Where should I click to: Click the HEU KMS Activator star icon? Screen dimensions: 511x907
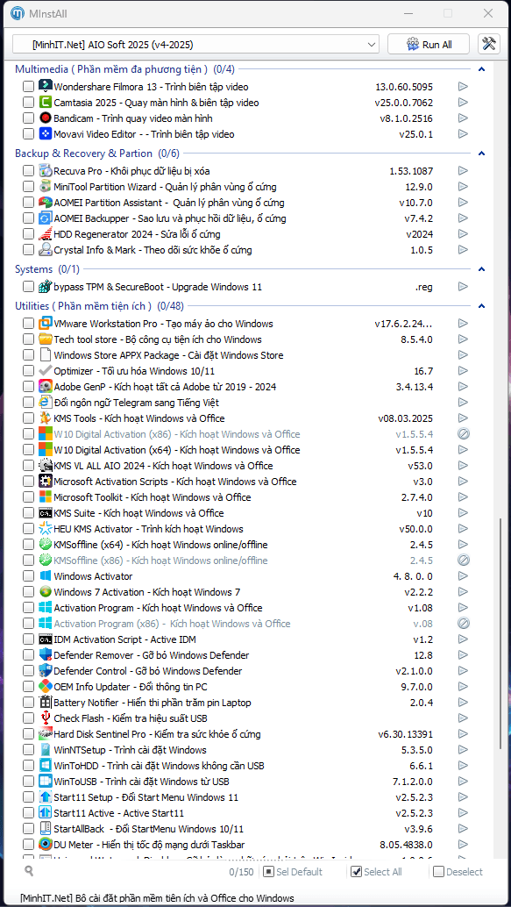(45, 529)
